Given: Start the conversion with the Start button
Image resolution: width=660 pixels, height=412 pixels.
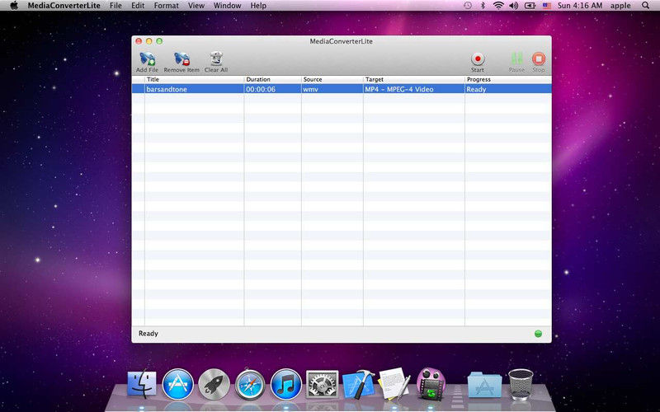Looking at the screenshot, I should point(478,62).
